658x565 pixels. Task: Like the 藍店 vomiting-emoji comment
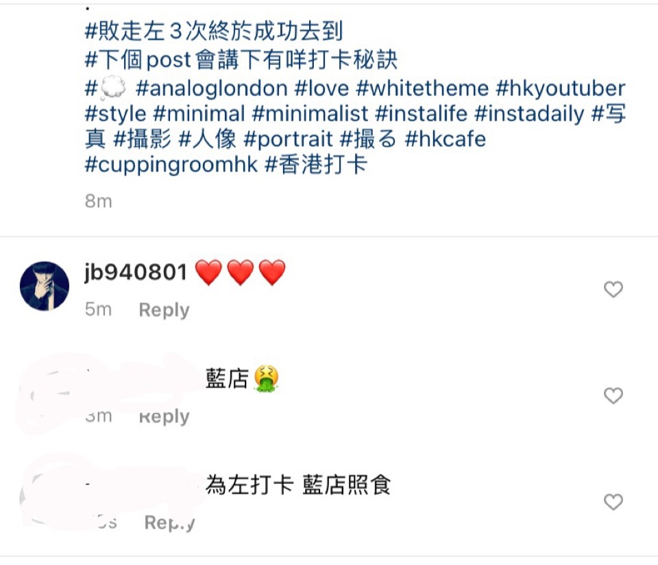[613, 396]
